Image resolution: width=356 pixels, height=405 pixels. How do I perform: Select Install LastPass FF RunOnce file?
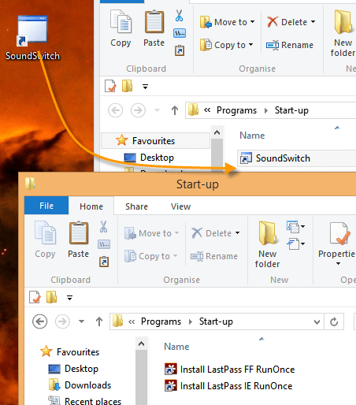point(230,370)
